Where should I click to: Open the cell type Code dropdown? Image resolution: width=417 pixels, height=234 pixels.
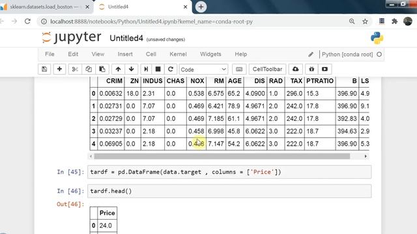click(x=203, y=70)
